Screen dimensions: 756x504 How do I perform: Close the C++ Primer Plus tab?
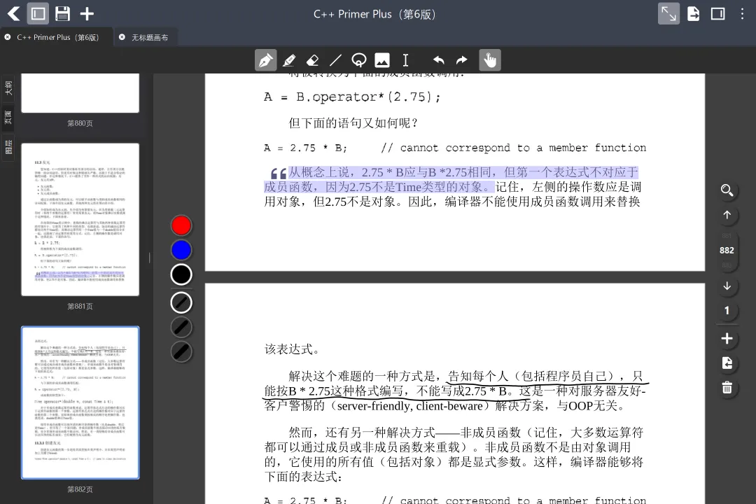coord(8,37)
